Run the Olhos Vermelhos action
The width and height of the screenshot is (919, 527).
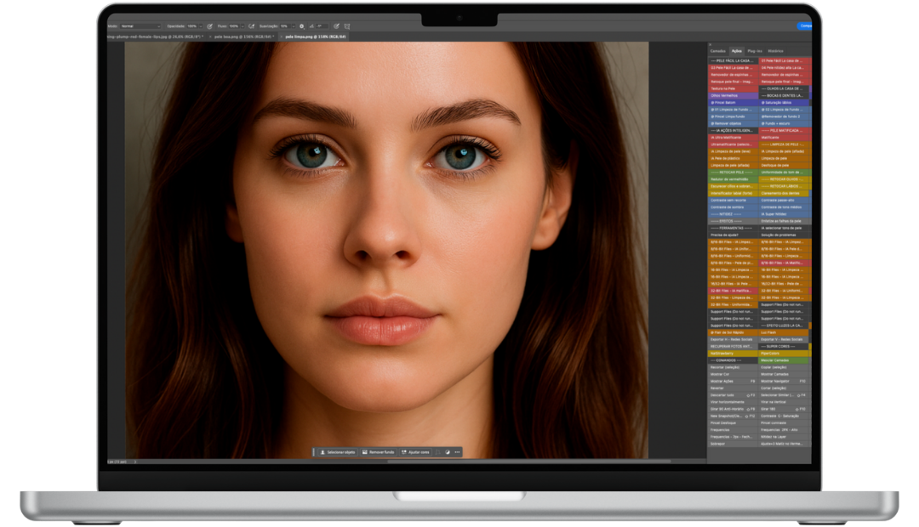pyautogui.click(x=723, y=96)
